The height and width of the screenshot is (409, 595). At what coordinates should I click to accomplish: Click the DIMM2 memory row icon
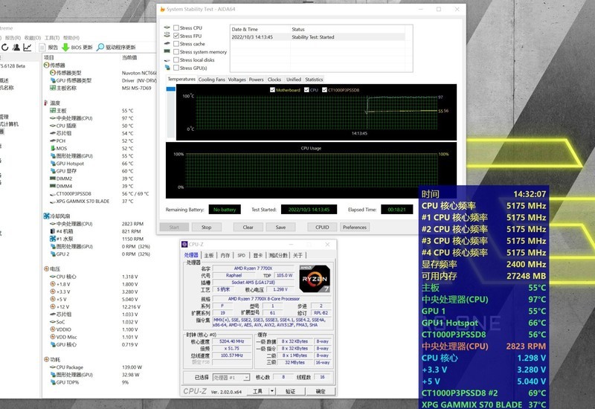coord(53,178)
